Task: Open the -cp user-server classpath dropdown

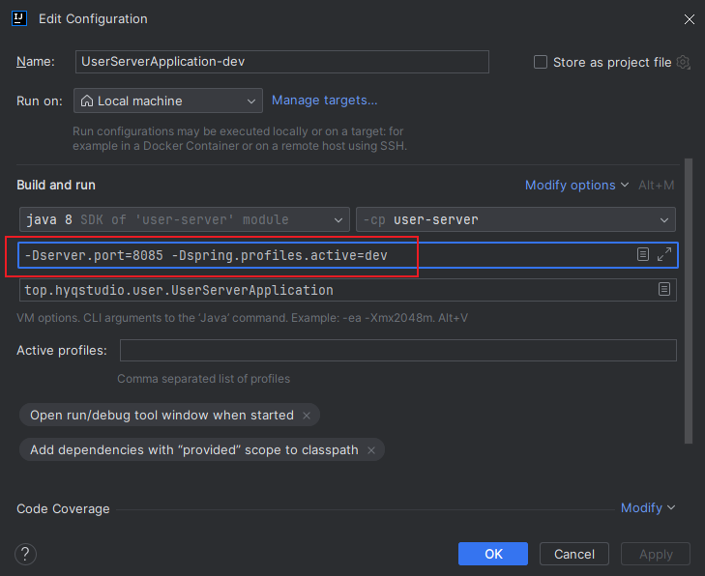Action: point(515,219)
